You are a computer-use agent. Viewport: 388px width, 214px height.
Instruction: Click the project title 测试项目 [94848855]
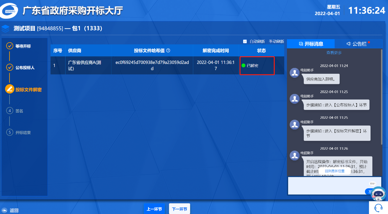pyautogui.click(x=38, y=28)
